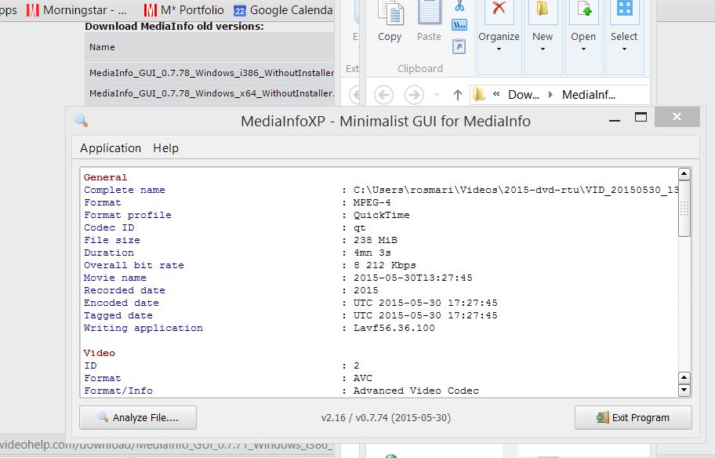Open the x64 WithoutInstaller download link
The height and width of the screenshot is (458, 715).
point(212,93)
